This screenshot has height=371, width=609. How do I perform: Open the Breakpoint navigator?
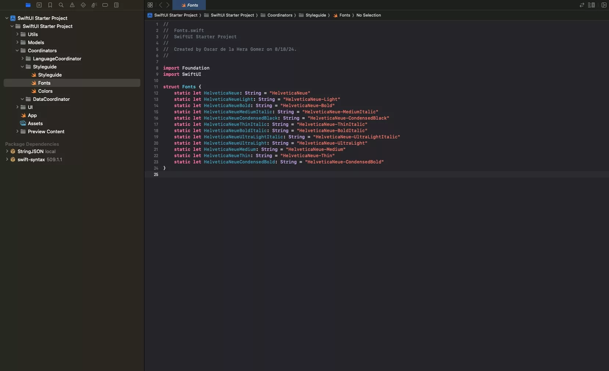click(105, 5)
